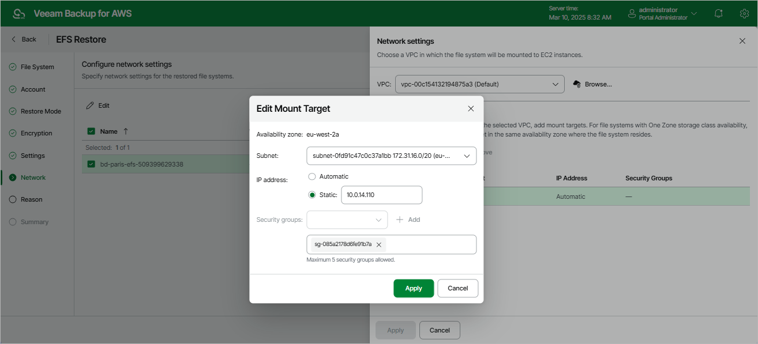Click the Server time display
This screenshot has width=758, height=344.
[580, 13]
